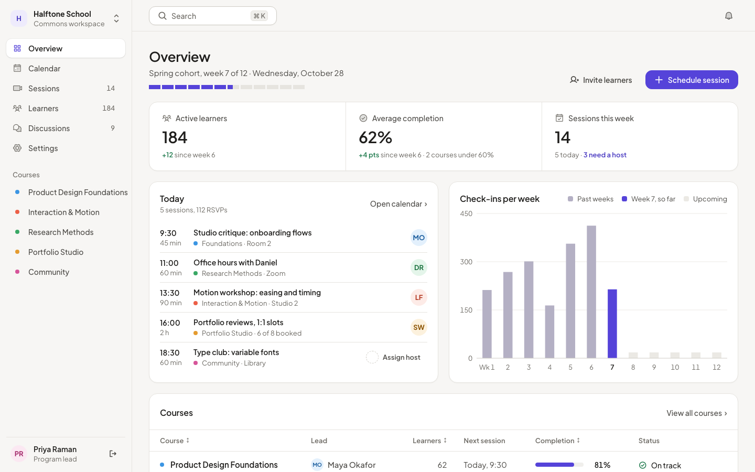Click the LF host avatar for Motion workshop
The width and height of the screenshot is (755, 472).
(x=419, y=297)
